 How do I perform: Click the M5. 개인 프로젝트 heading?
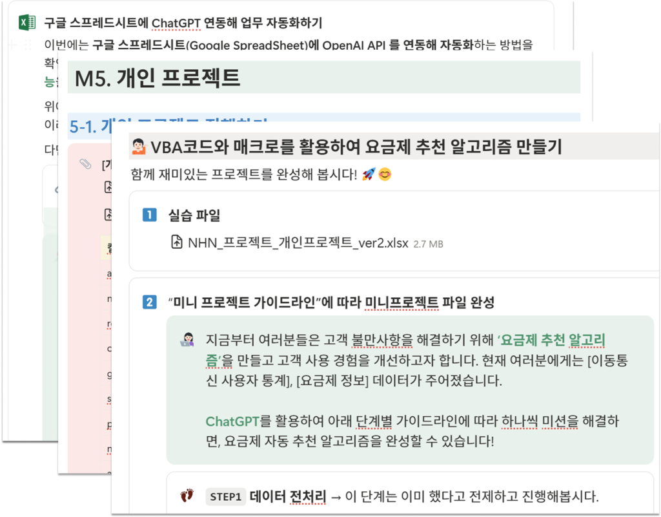coord(158,78)
